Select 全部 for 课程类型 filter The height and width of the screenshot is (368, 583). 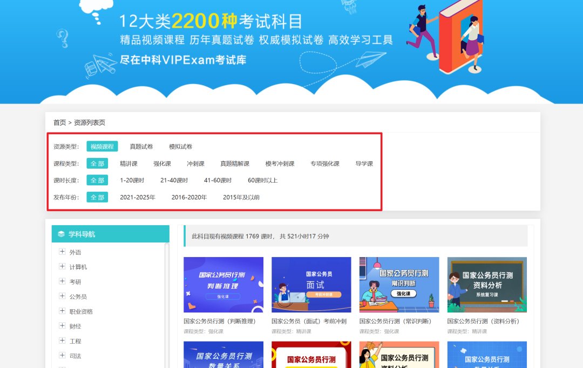click(x=97, y=164)
